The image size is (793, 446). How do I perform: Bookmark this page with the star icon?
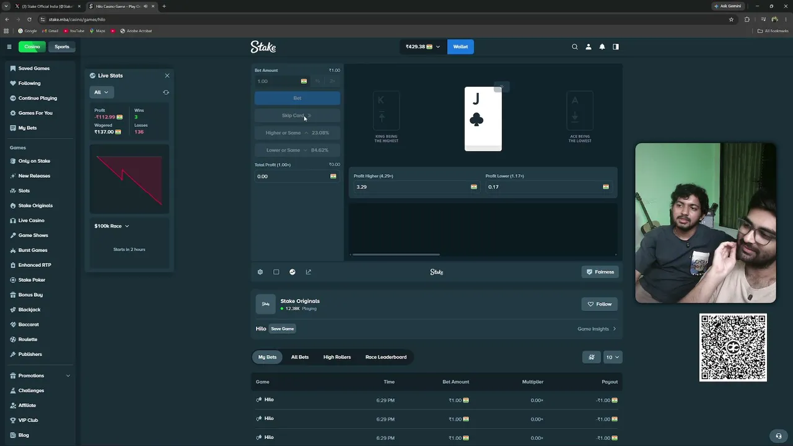731,19
